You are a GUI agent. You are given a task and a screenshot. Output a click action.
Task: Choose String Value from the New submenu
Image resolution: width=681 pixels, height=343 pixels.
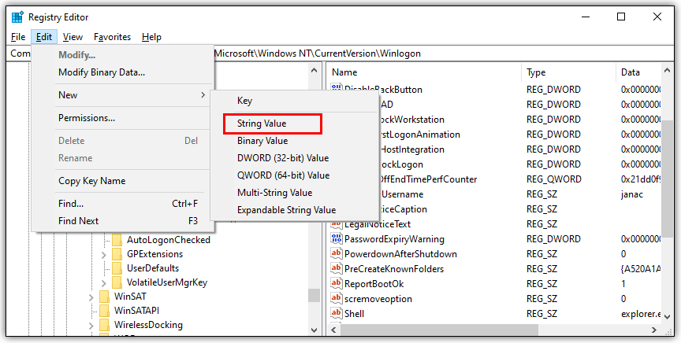(262, 124)
